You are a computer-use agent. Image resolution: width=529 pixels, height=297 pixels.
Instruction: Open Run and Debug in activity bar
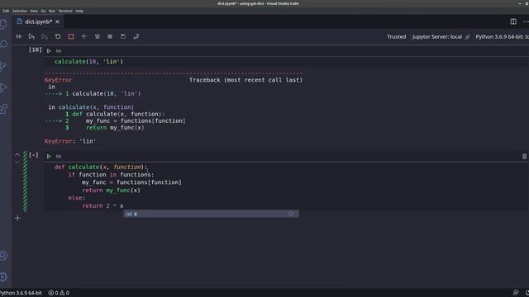3,87
